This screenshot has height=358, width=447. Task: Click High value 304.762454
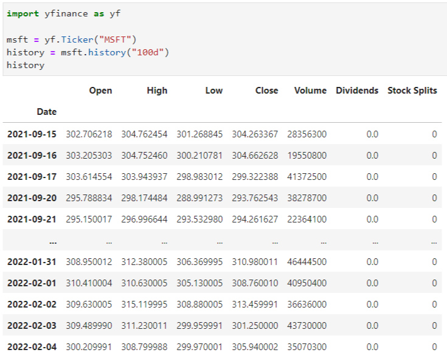coord(144,134)
